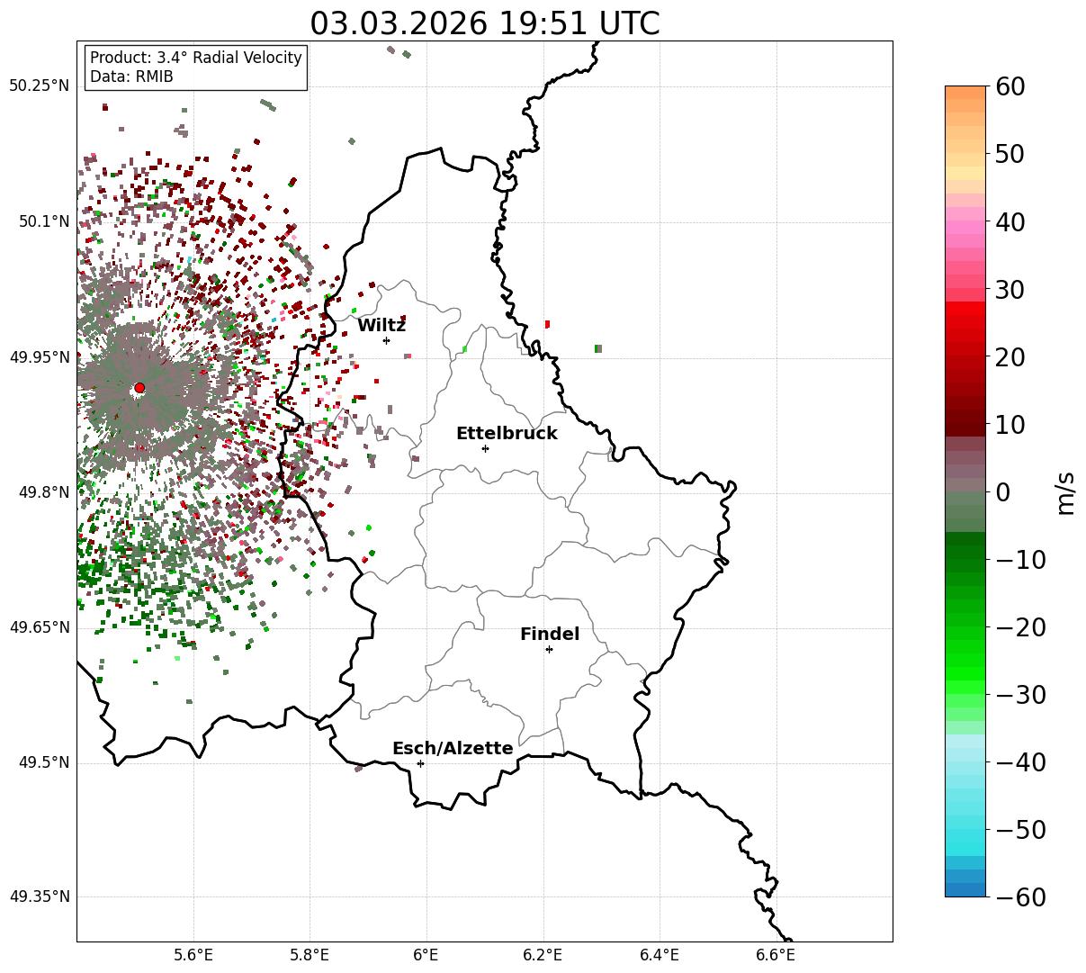This screenshot has height=973, width=1086.
Task: Click the 49.65°N latitude label
Action: [39, 627]
